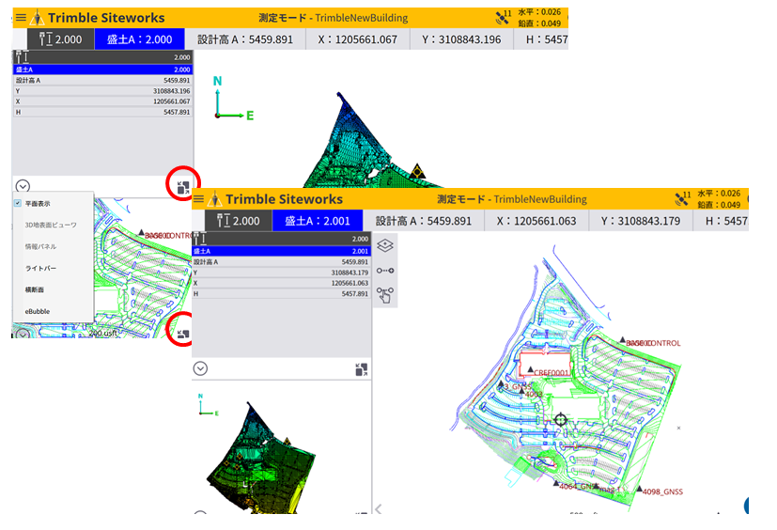Select the point-to-point measure line tool

(x=385, y=271)
